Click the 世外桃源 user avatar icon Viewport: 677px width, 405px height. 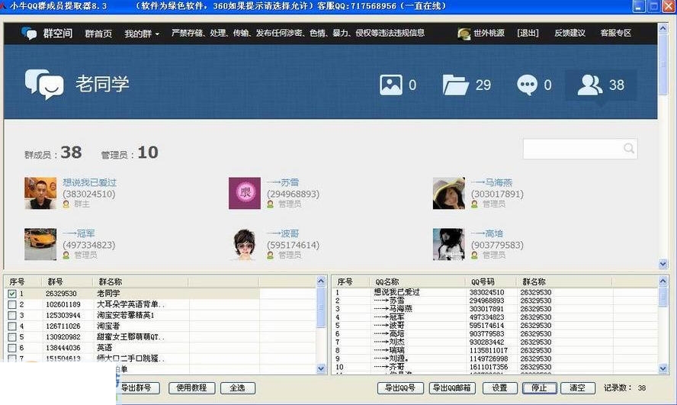pos(464,34)
